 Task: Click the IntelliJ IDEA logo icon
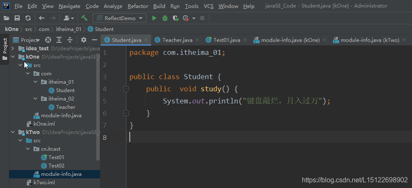[6, 5]
